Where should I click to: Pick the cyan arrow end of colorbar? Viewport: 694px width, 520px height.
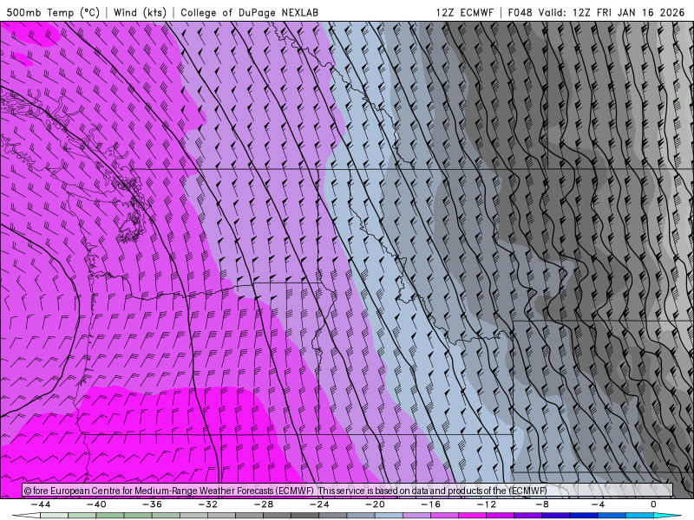(666, 516)
